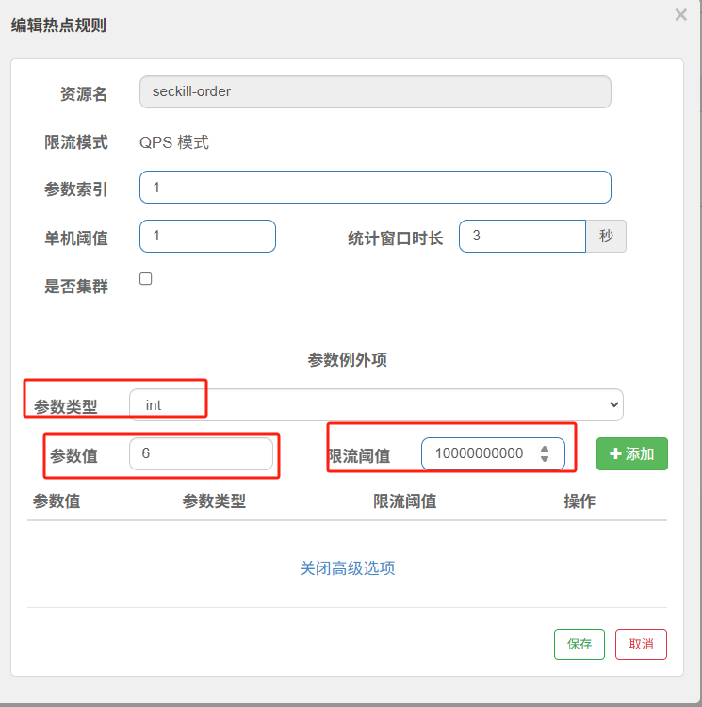This screenshot has width=702, height=707.
Task: Increase 限流阈值 with the up arrow
Action: coord(545,449)
